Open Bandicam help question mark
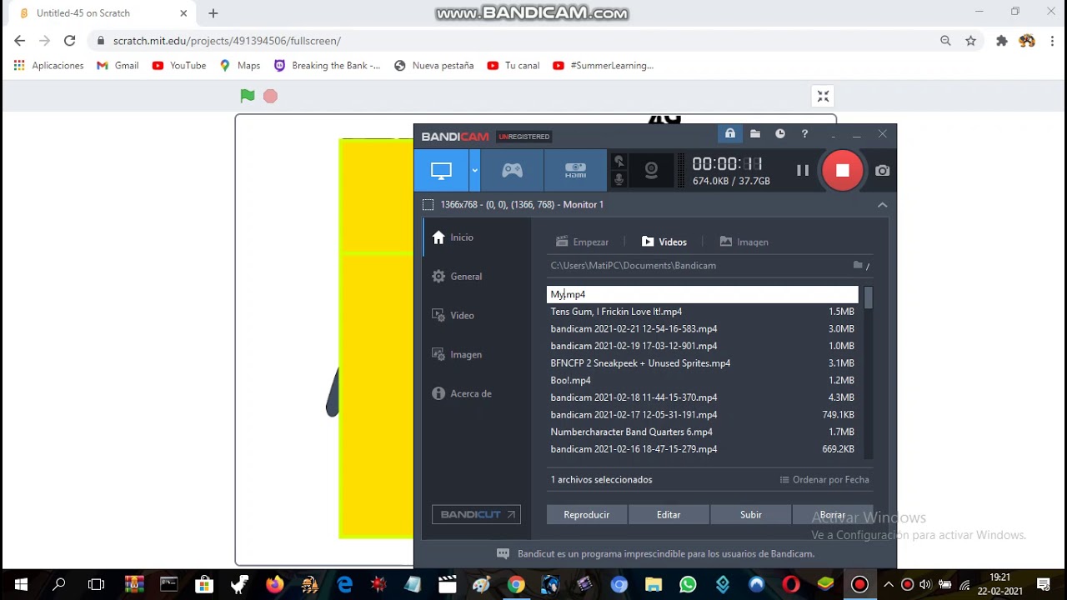Screen dimensions: 1067x600 tap(804, 134)
